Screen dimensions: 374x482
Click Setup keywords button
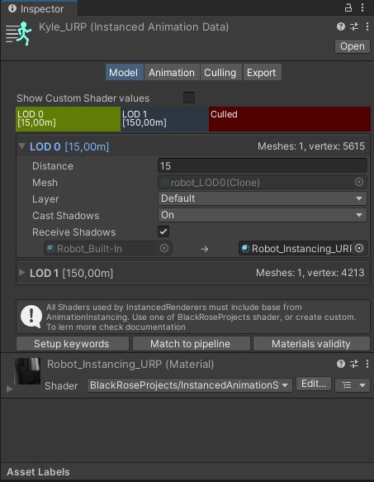tap(73, 344)
